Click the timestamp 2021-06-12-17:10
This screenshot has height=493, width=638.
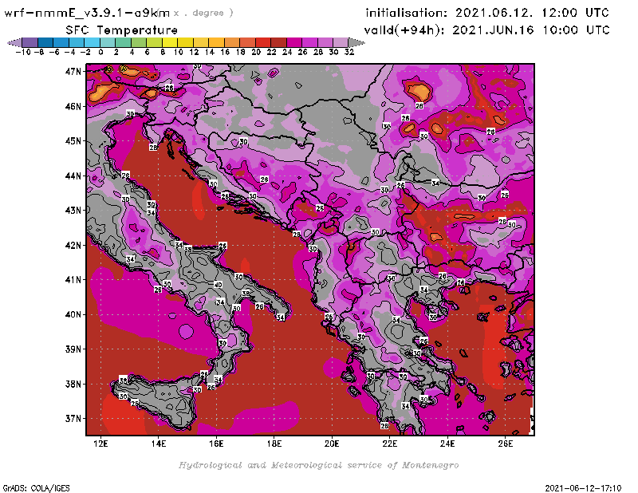pyautogui.click(x=584, y=488)
